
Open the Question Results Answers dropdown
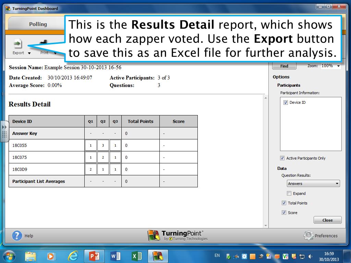(x=313, y=184)
